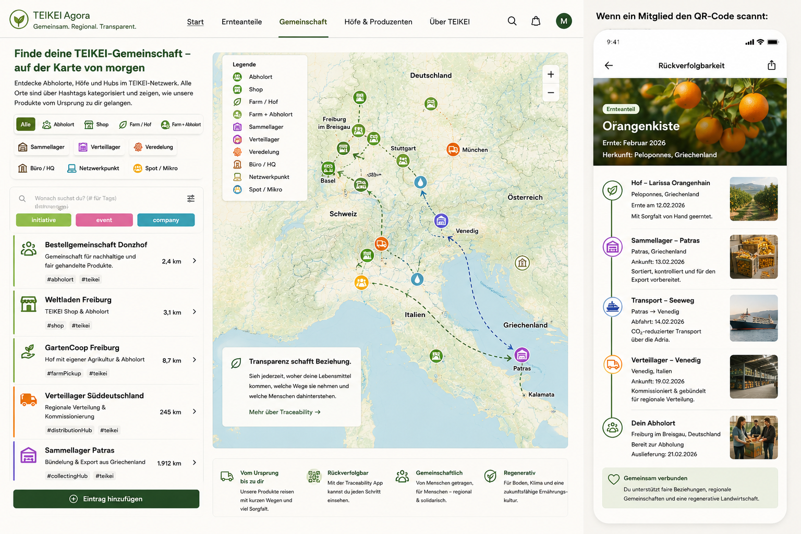Open the Start nav item

(x=195, y=22)
